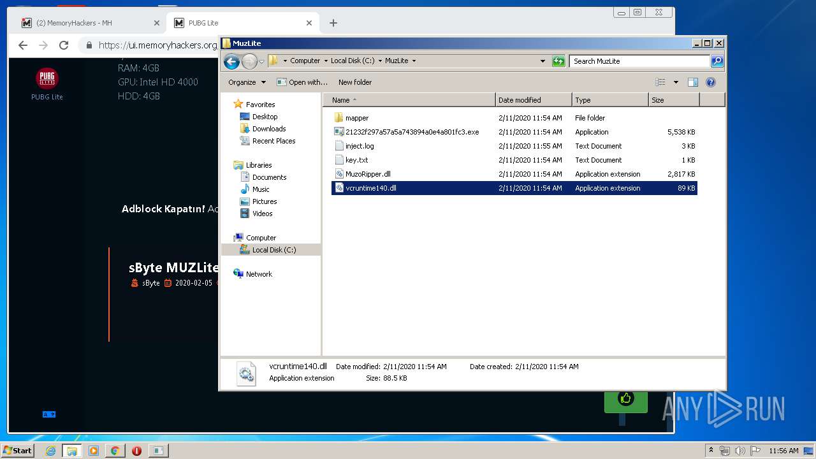Screen dimensions: 816x459
Task: Click the Chrome address bar URL
Action: 157,45
